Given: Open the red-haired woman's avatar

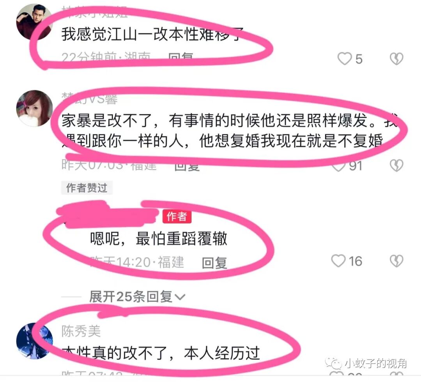Looking at the screenshot, I should 34,108.
